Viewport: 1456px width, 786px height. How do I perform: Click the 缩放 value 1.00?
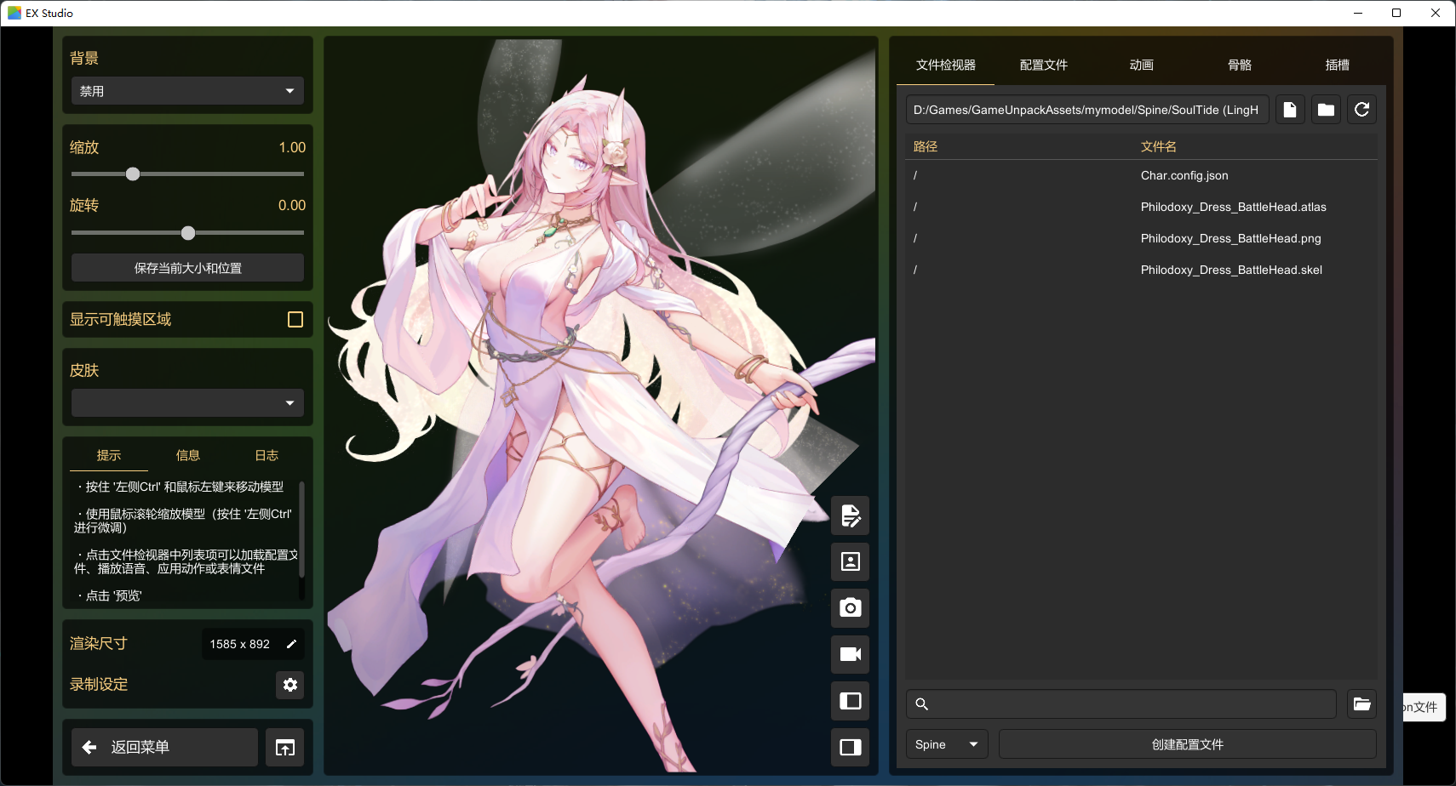tap(292, 147)
